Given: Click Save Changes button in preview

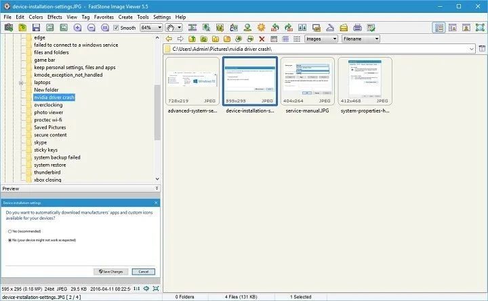Looking at the screenshot, I should (x=110, y=272).
